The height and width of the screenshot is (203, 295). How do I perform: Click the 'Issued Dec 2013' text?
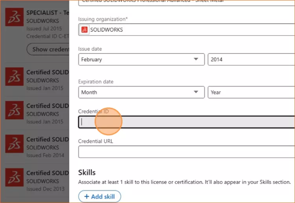tap(46, 189)
